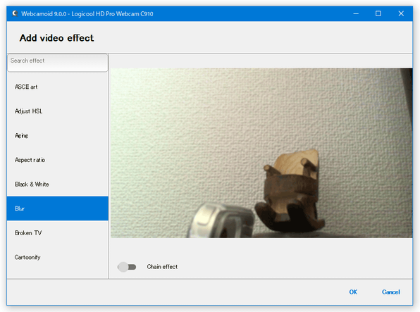Image resolution: width=420 pixels, height=312 pixels.
Task: Click the Cancel button
Action: tap(391, 292)
